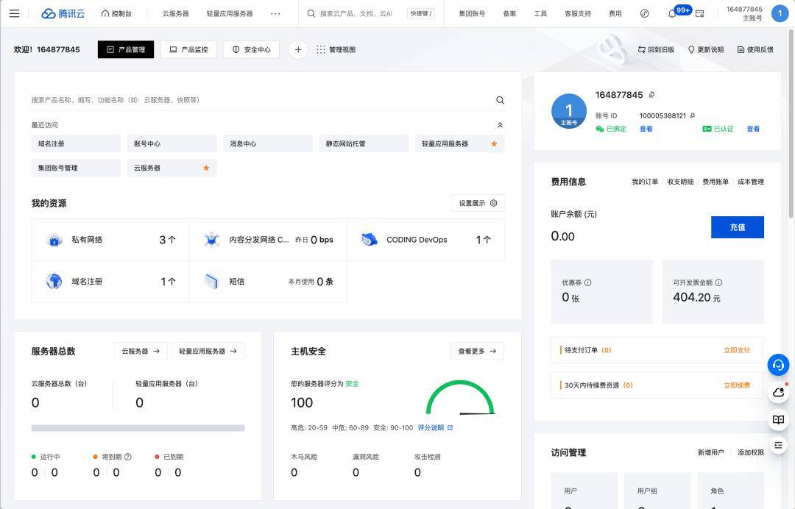Collapse the 最近访问 section chevron
The width and height of the screenshot is (795, 509).
point(501,124)
